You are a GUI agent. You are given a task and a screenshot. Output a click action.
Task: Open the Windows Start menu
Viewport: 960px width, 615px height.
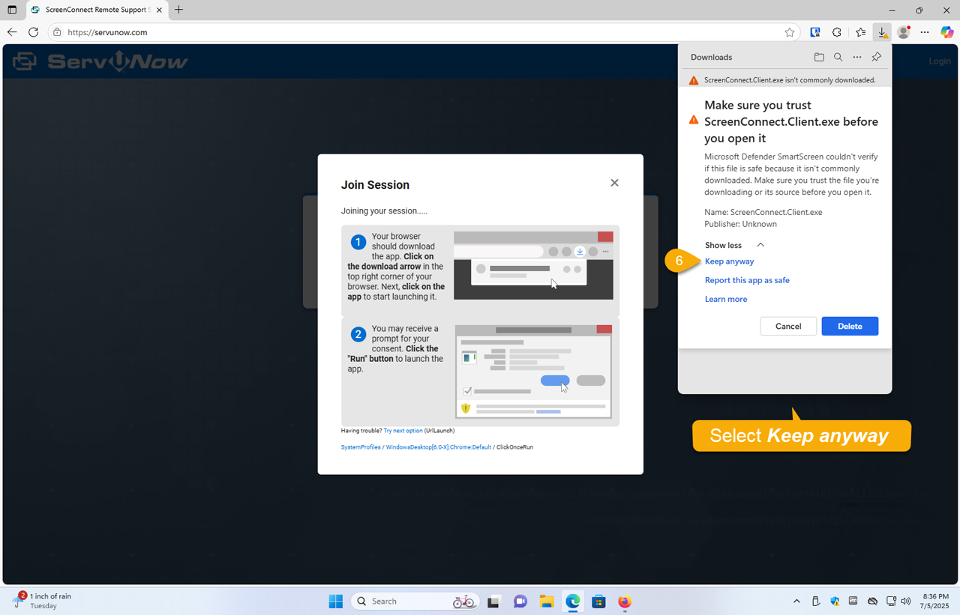tap(335, 602)
